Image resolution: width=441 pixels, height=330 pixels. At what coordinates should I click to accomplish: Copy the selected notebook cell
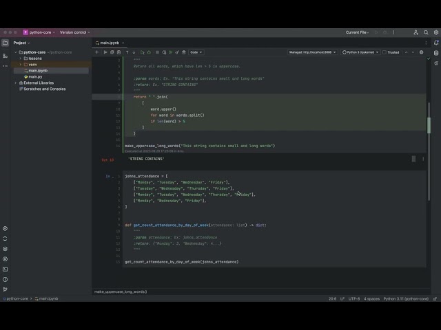point(112,52)
